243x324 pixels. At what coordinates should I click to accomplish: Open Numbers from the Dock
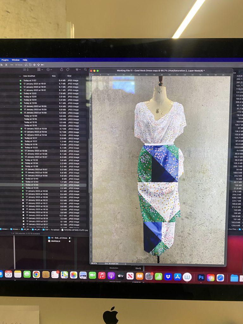click(x=159, y=277)
